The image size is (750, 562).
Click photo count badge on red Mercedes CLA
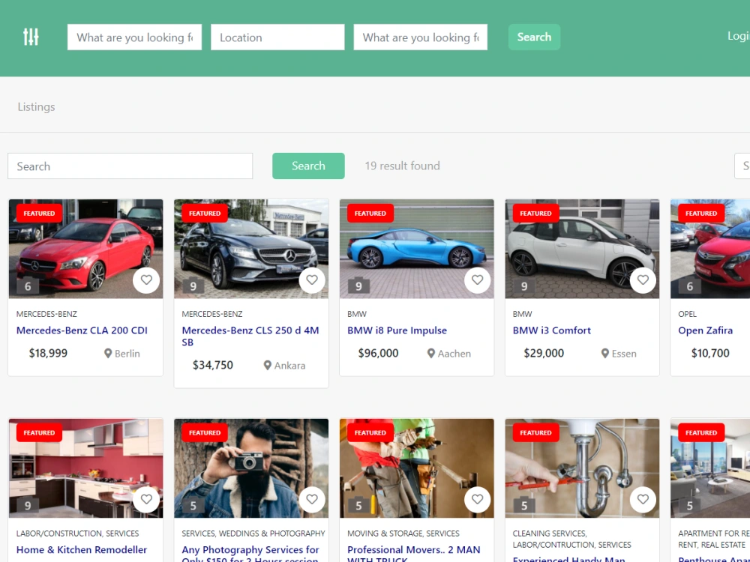point(28,285)
